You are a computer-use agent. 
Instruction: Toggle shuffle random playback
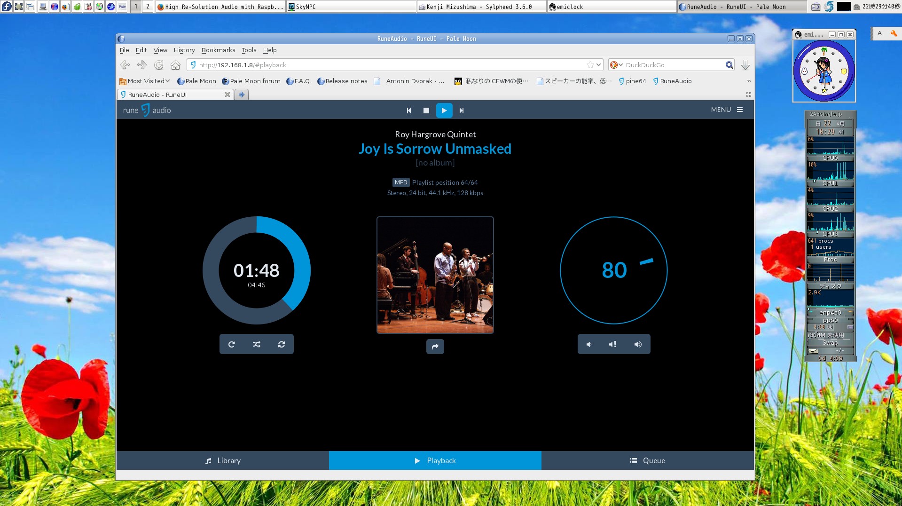pos(257,344)
